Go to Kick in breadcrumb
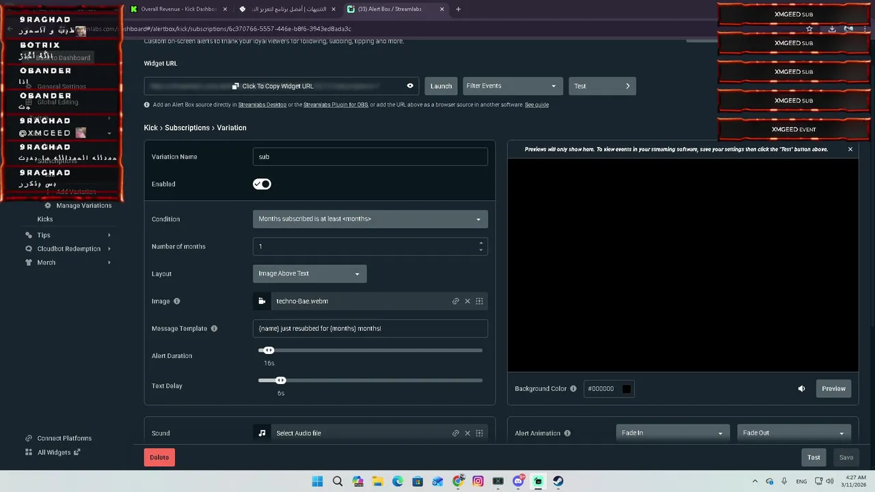Viewport: 875px width, 492px height. 150,128
